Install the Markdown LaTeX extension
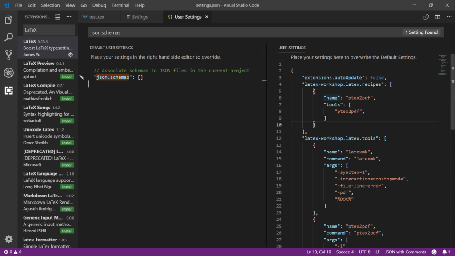This screenshot has height=256, width=455. coord(67,209)
